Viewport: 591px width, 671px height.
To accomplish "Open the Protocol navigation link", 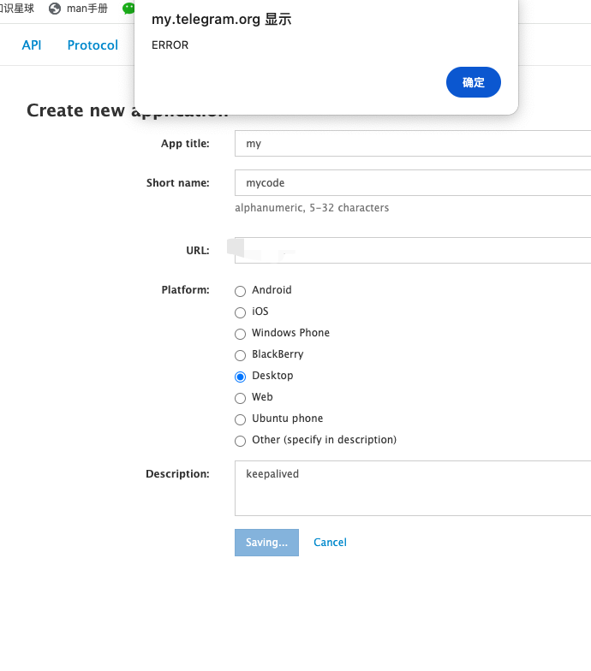I will click(93, 45).
